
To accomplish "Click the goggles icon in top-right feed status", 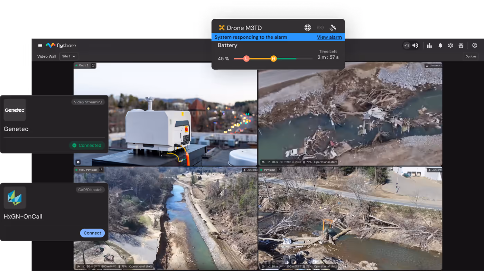I will click(x=263, y=162).
